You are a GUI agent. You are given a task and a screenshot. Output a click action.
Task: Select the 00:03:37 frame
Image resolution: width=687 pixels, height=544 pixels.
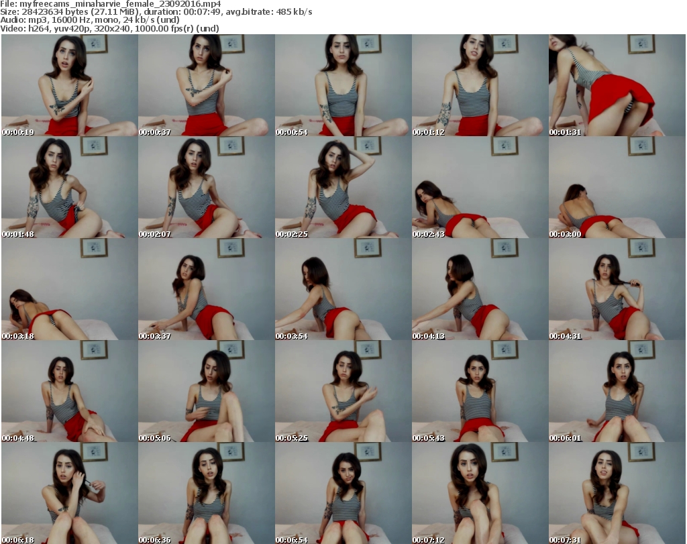click(x=207, y=290)
